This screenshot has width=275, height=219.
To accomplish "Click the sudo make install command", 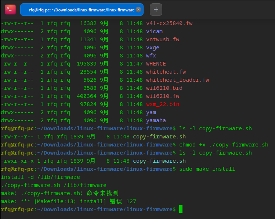I will click(207, 169).
